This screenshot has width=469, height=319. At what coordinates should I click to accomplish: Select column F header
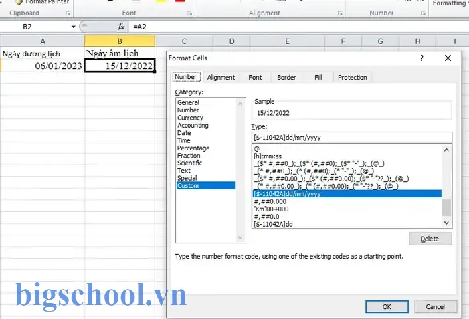point(343,41)
